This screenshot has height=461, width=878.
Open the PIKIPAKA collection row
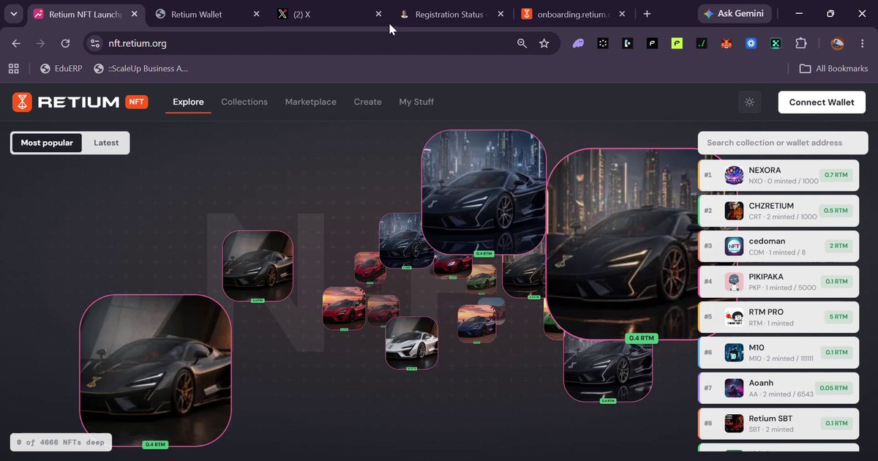coord(778,282)
